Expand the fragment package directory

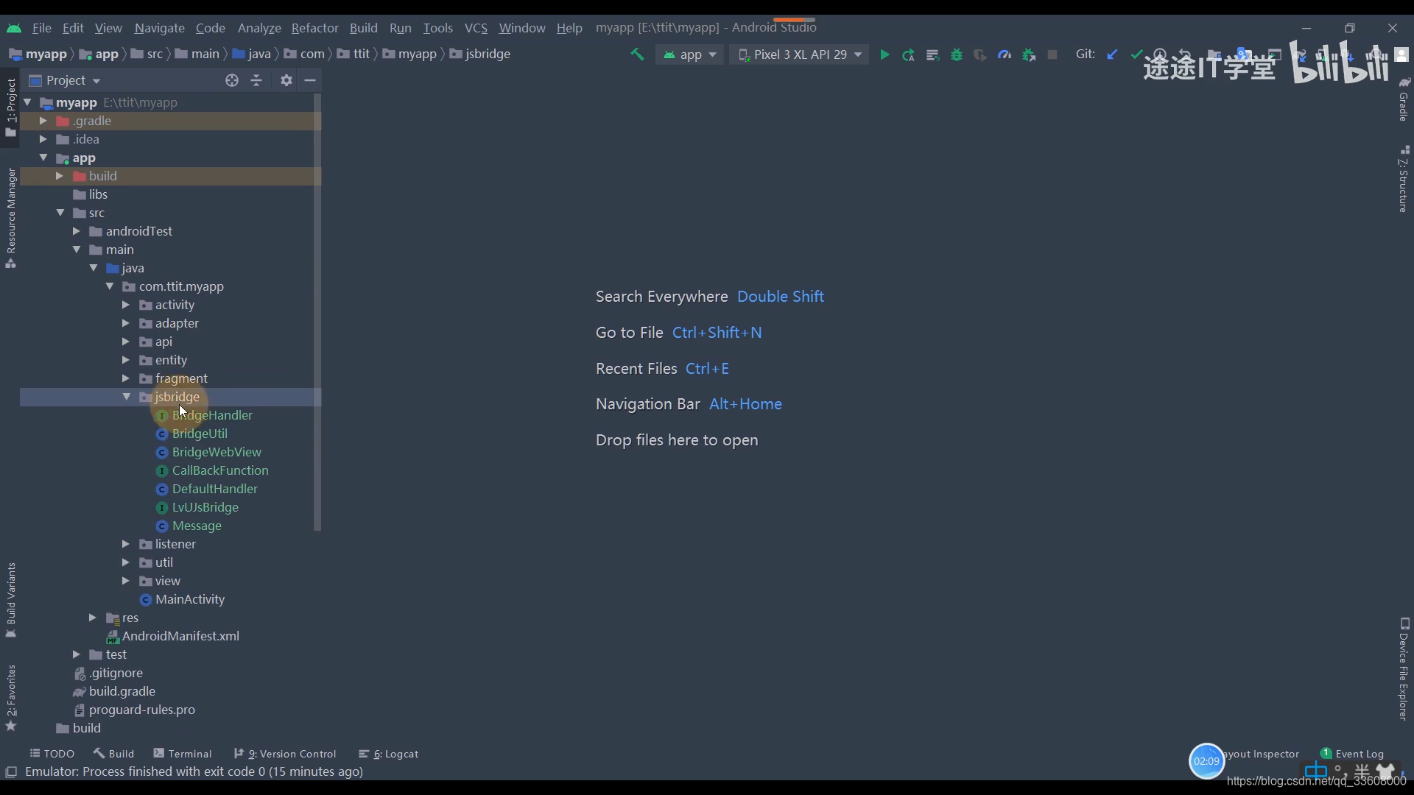click(126, 378)
